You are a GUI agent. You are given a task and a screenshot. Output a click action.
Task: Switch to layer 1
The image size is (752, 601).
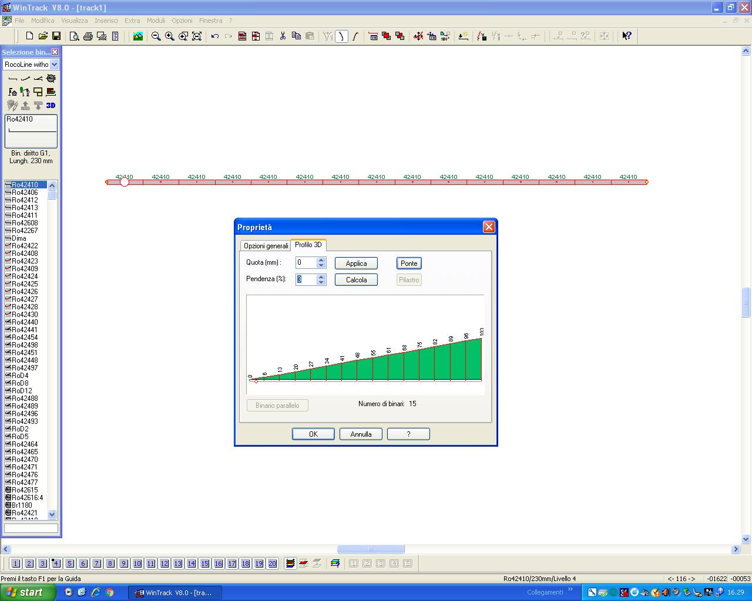[x=16, y=563]
